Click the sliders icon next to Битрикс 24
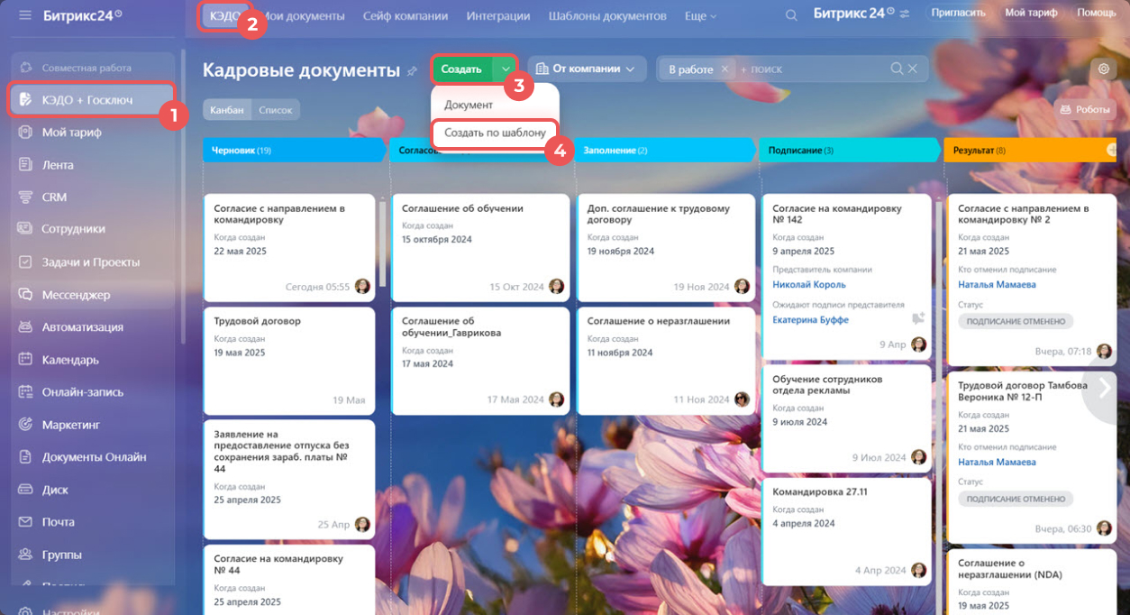 [x=905, y=14]
